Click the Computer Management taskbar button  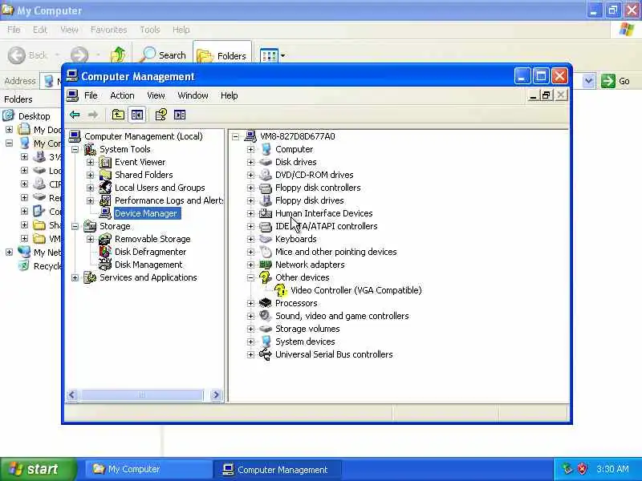(x=277, y=470)
